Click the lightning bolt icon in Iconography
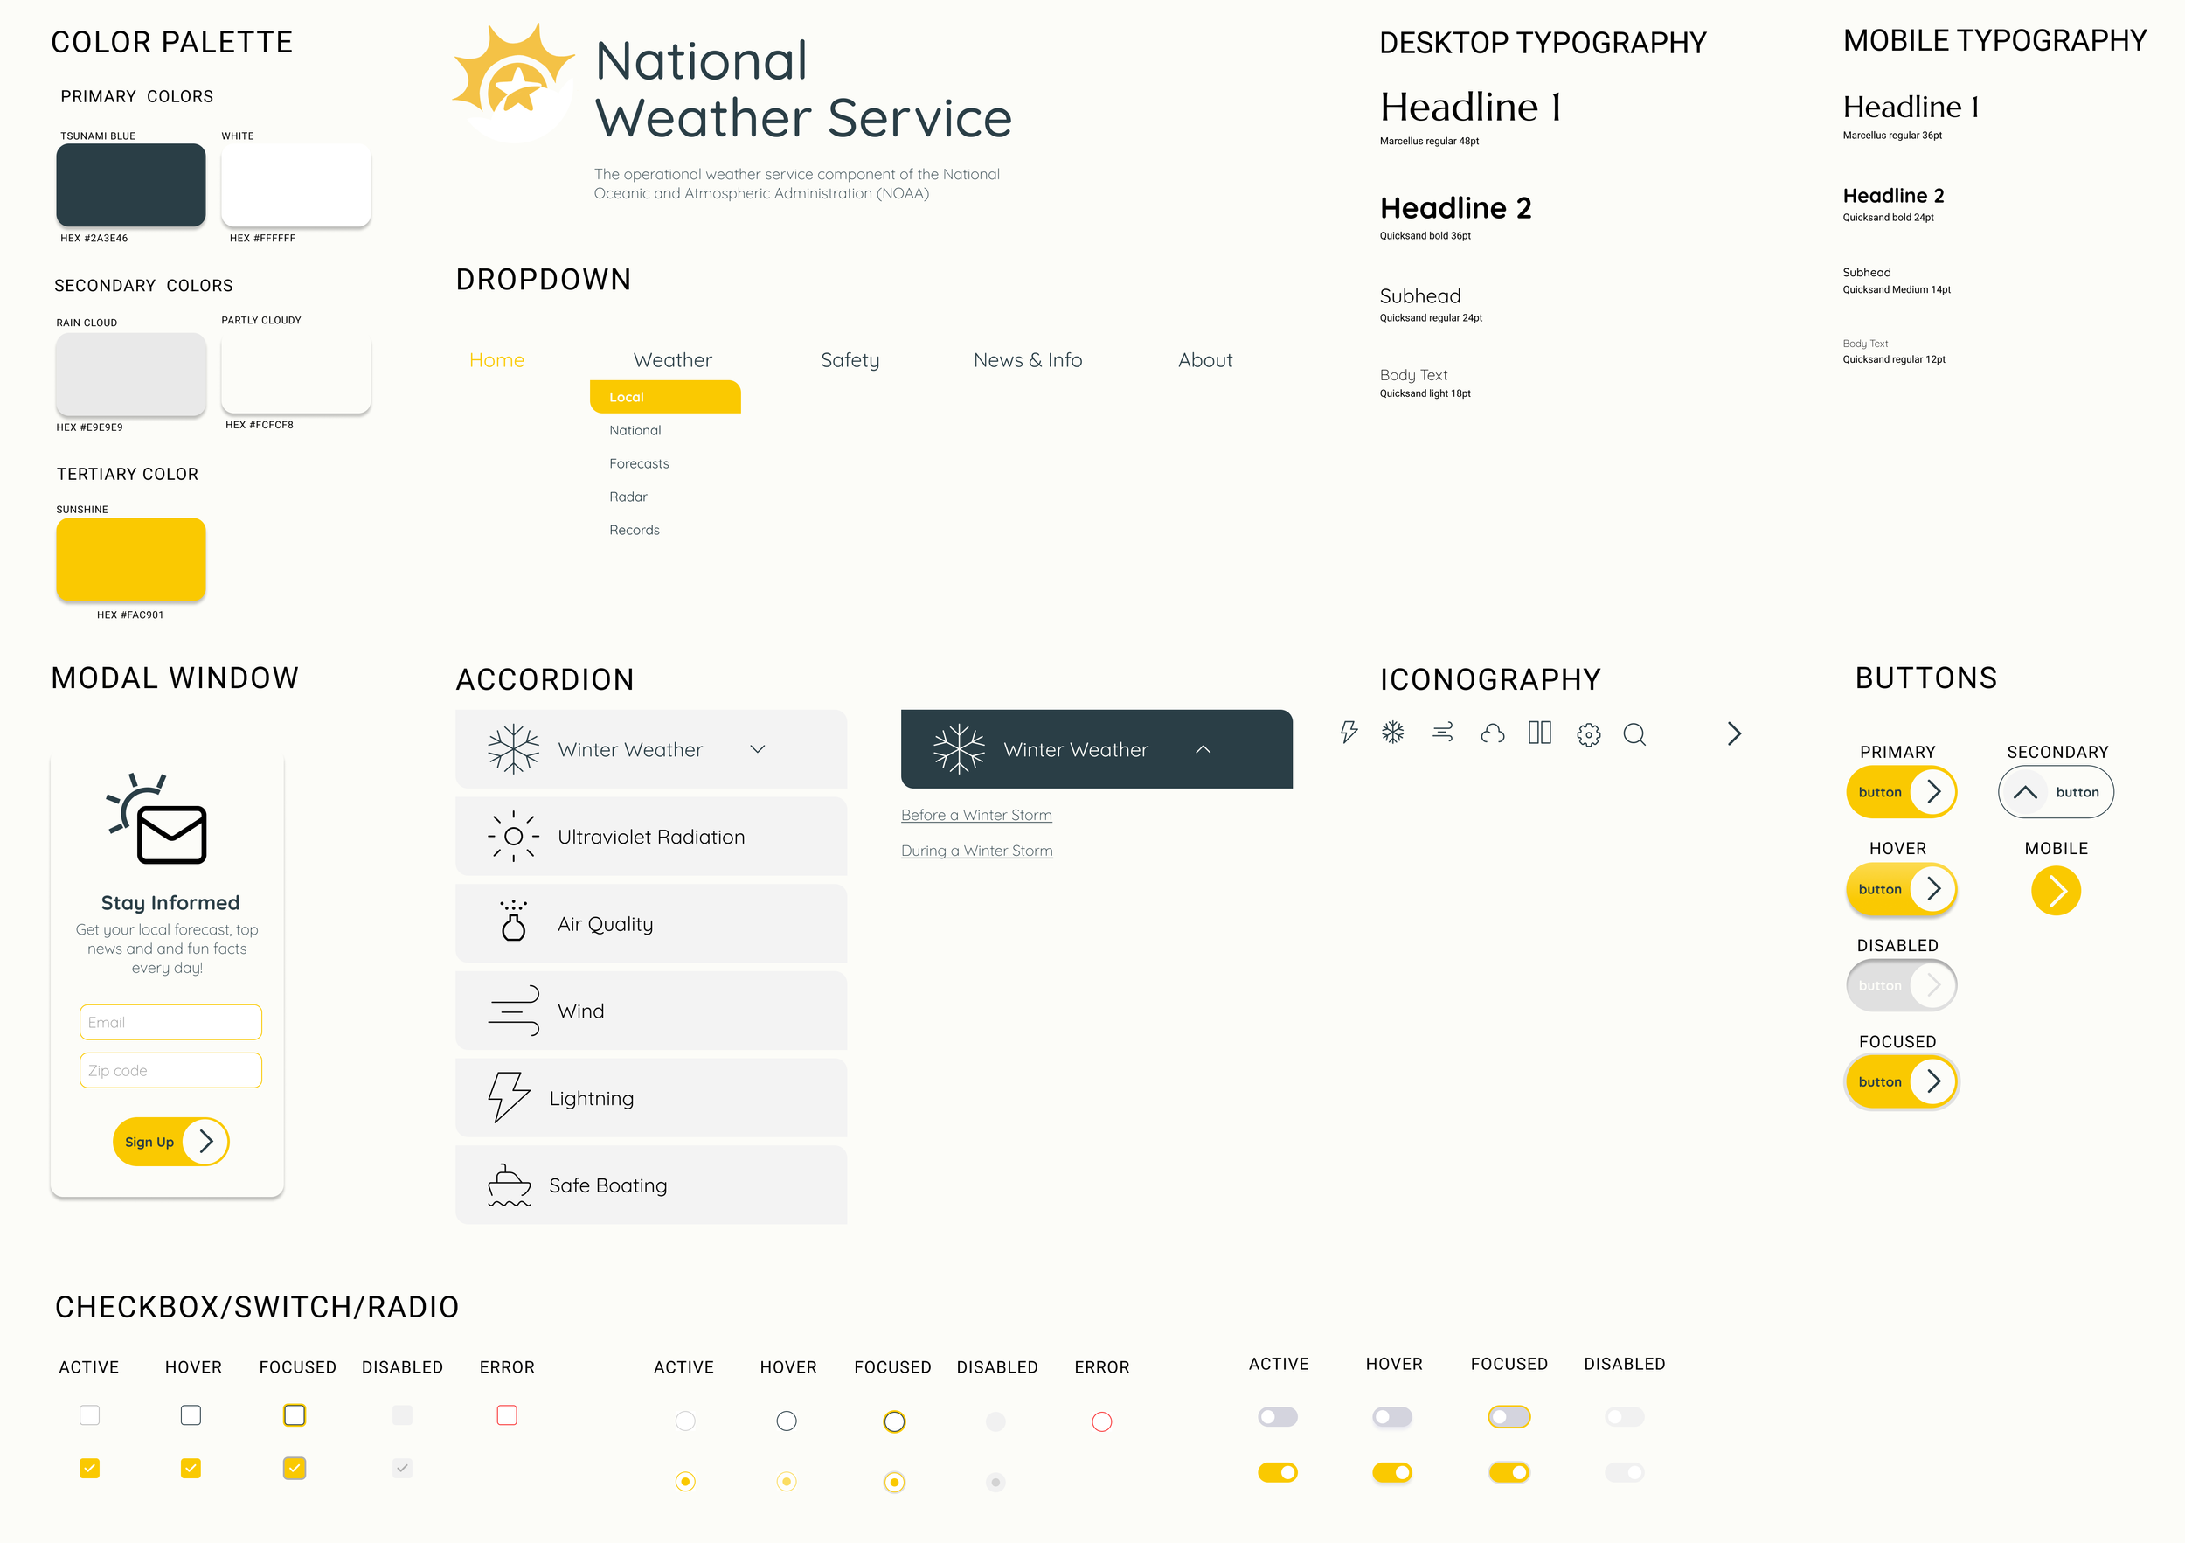2185x1543 pixels. 1349,732
